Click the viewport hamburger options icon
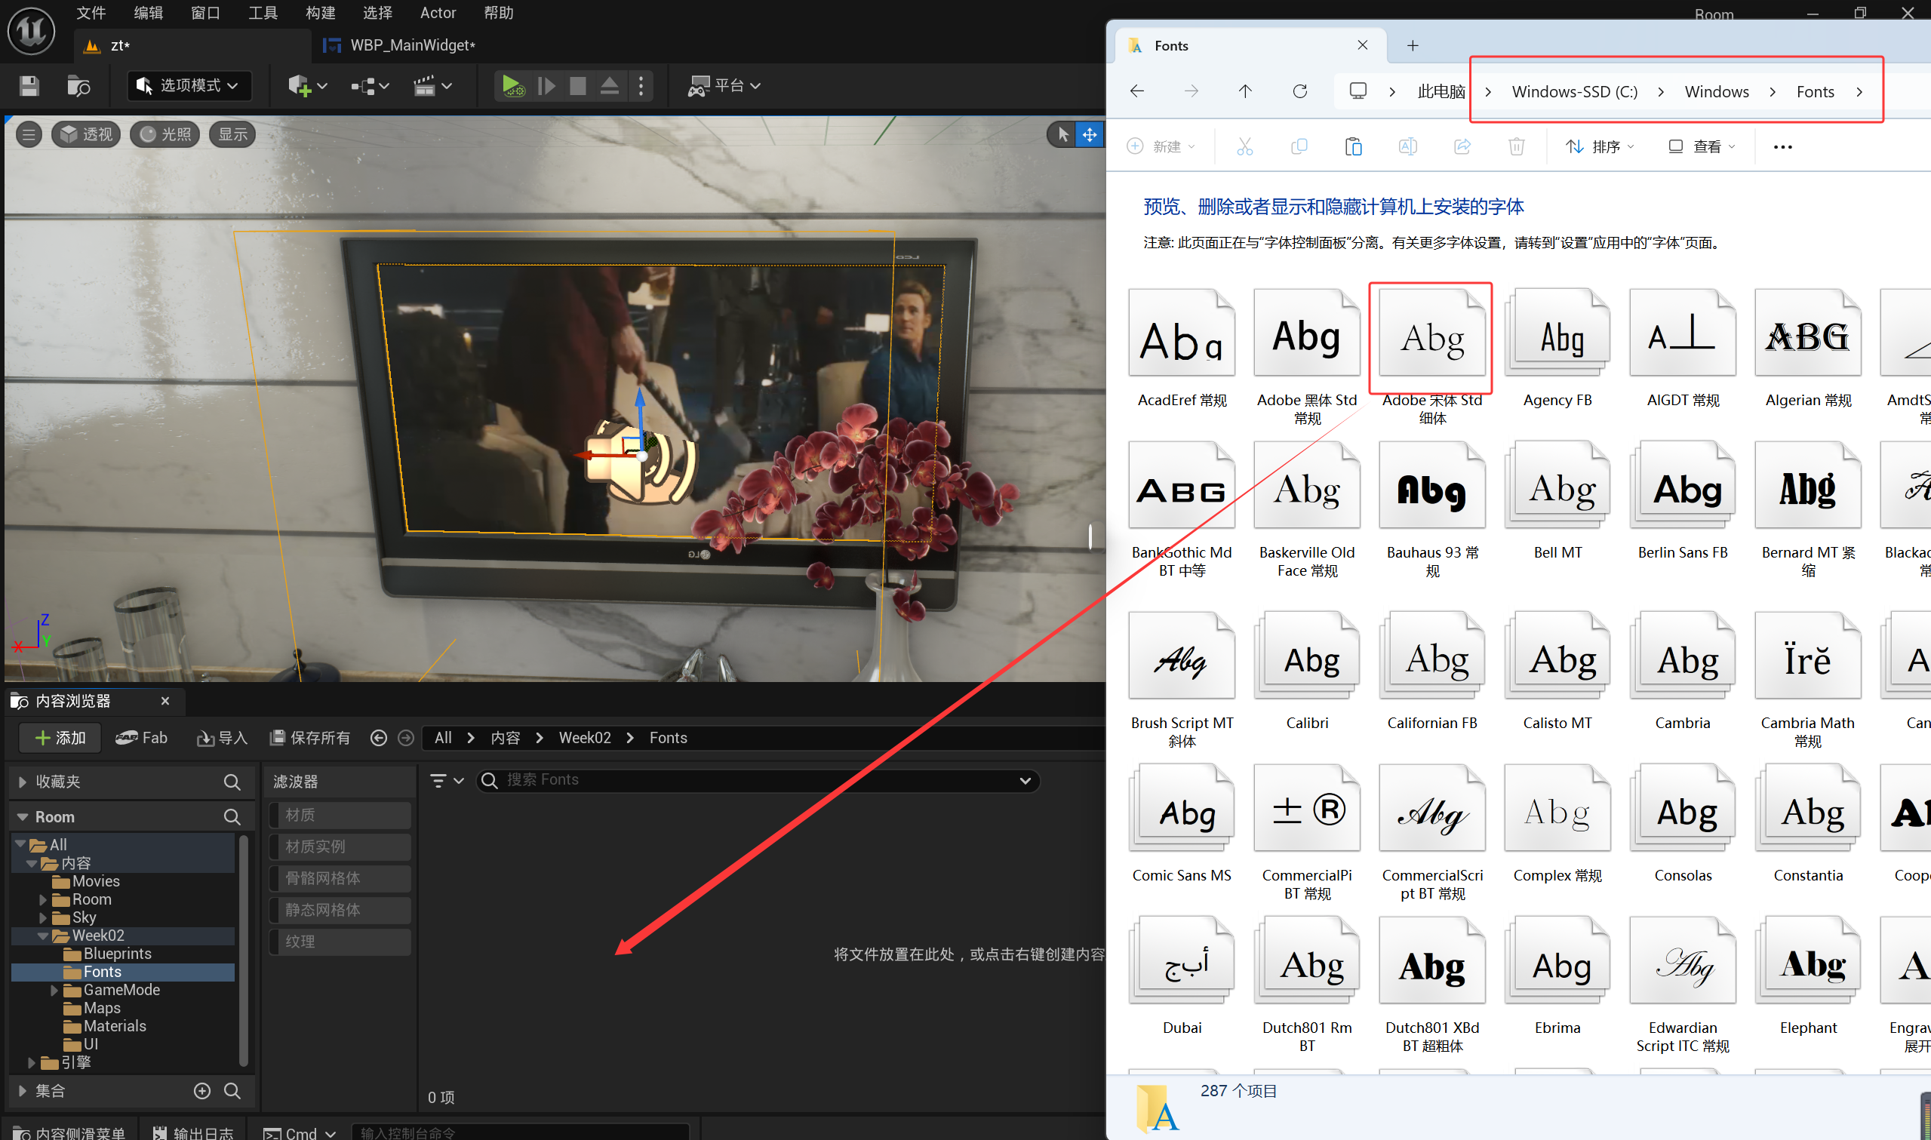Screen dimensions: 1931x1140 [29, 134]
